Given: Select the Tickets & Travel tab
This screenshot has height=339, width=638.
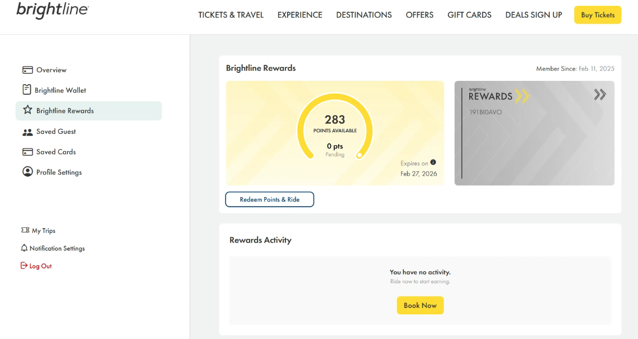Looking at the screenshot, I should point(231,15).
